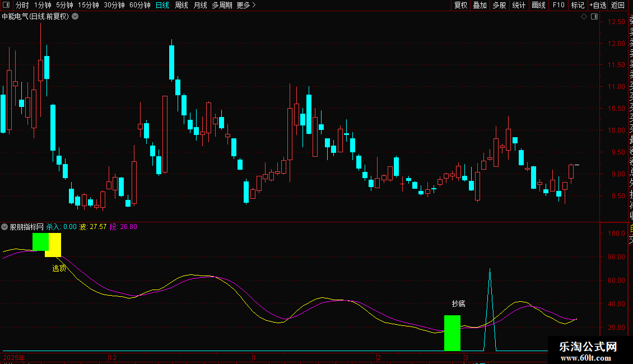This screenshot has width=633, height=364.
Task: Open indicator dropdown beside 股朋指标网
Action: pos(4,227)
